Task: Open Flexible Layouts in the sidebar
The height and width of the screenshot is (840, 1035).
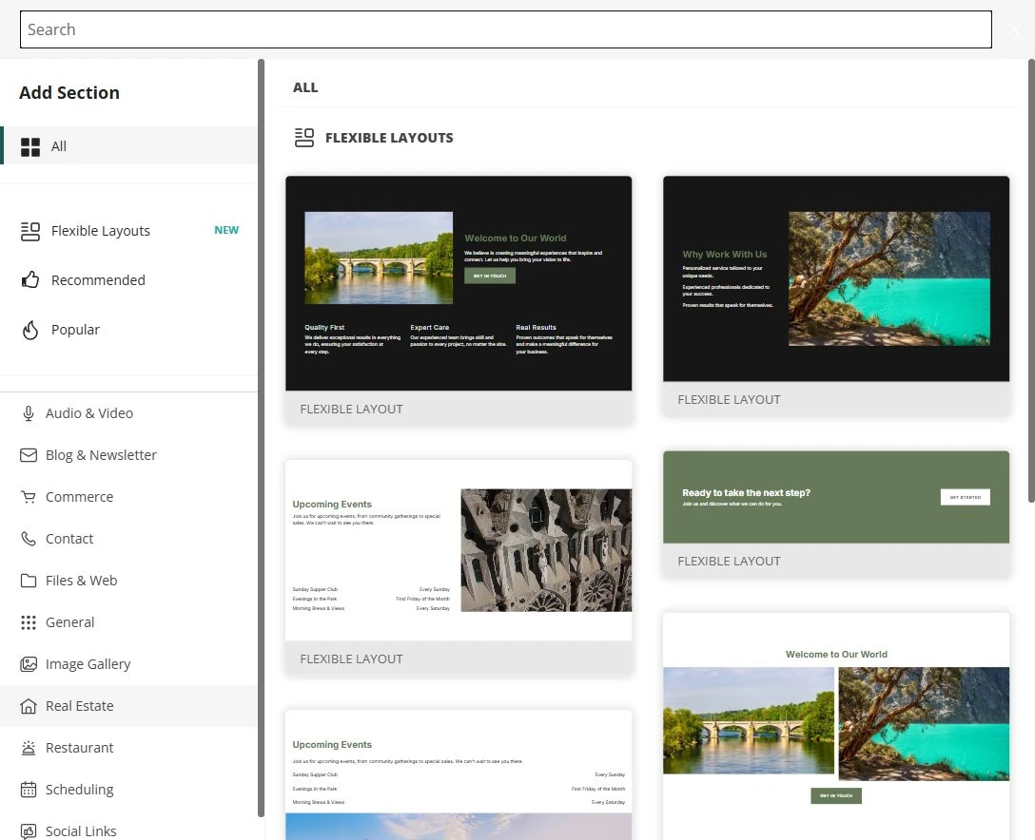Action: pyautogui.click(x=129, y=231)
